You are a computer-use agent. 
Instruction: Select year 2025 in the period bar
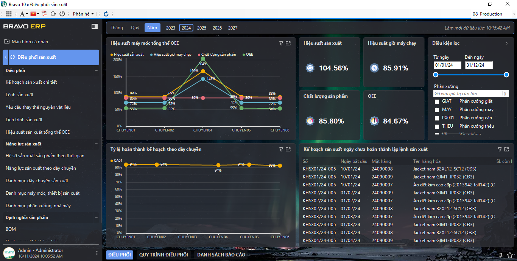click(202, 28)
